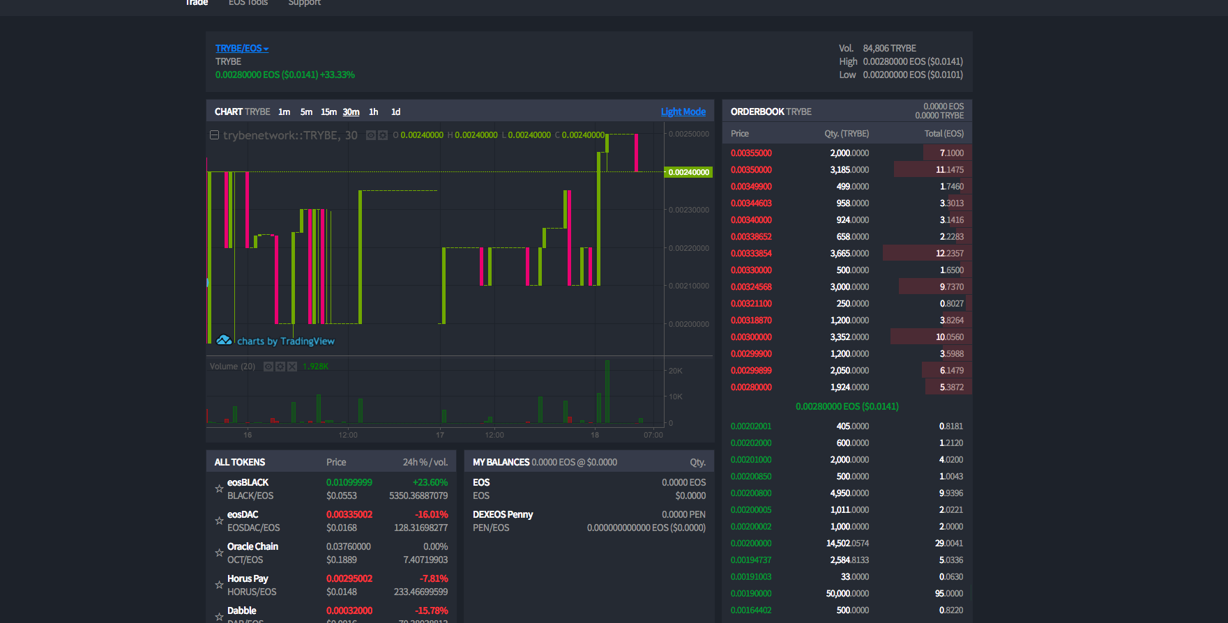Star the Oracle Chain token as favorite
1228x623 pixels.
coord(219,553)
